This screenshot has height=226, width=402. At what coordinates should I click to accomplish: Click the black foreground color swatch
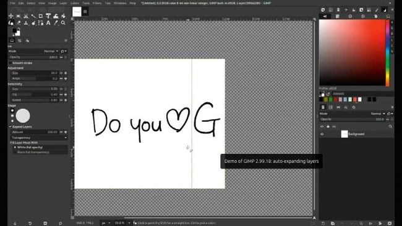(14, 31)
